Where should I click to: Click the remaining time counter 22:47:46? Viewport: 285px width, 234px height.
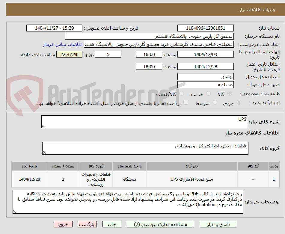[69, 54]
